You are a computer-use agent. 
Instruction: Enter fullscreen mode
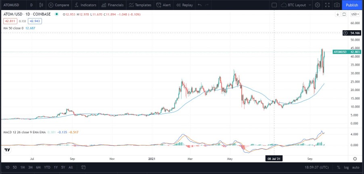click(x=327, y=5)
